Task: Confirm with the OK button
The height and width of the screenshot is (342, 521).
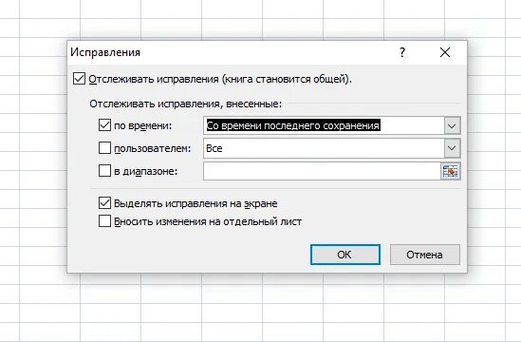Action: coord(345,255)
